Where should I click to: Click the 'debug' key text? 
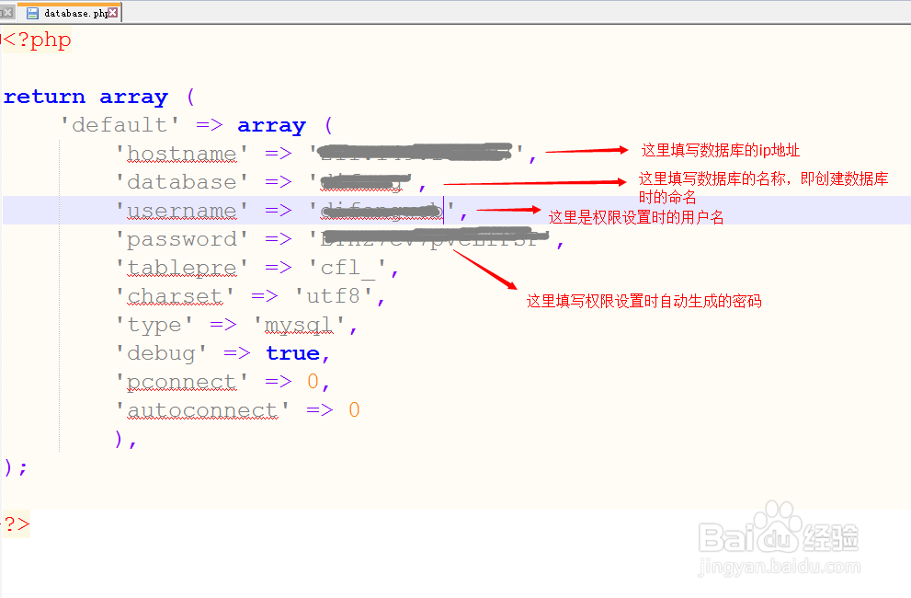tap(161, 353)
